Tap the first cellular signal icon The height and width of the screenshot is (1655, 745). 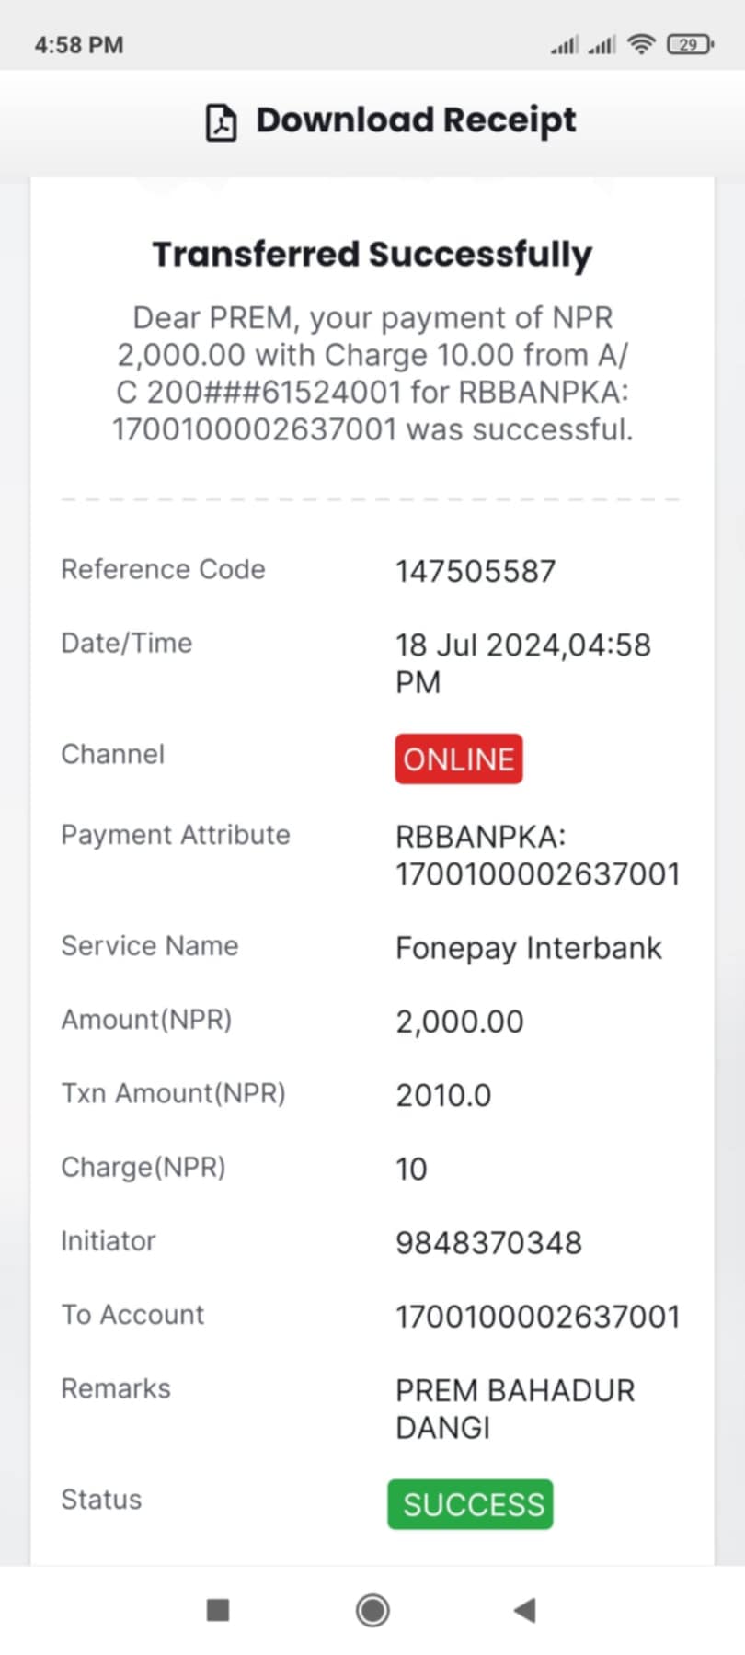[565, 44]
